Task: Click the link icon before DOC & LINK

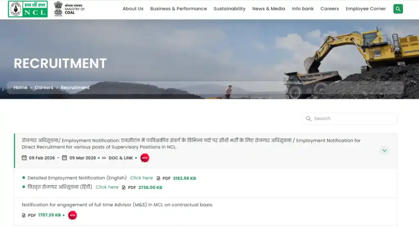Action: click(104, 158)
